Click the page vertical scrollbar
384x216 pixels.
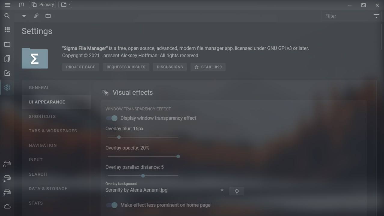pos(382,36)
